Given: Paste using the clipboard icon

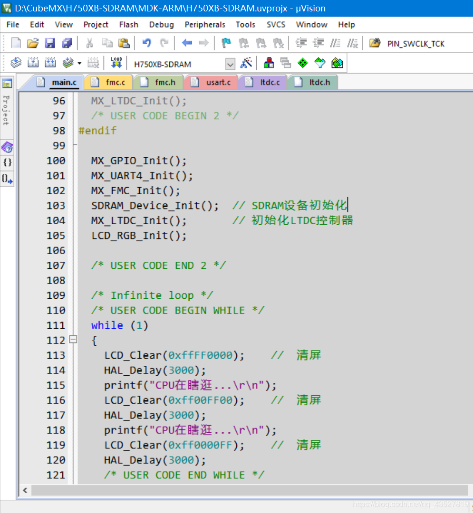Looking at the screenshot, I should pyautogui.click(x=124, y=43).
